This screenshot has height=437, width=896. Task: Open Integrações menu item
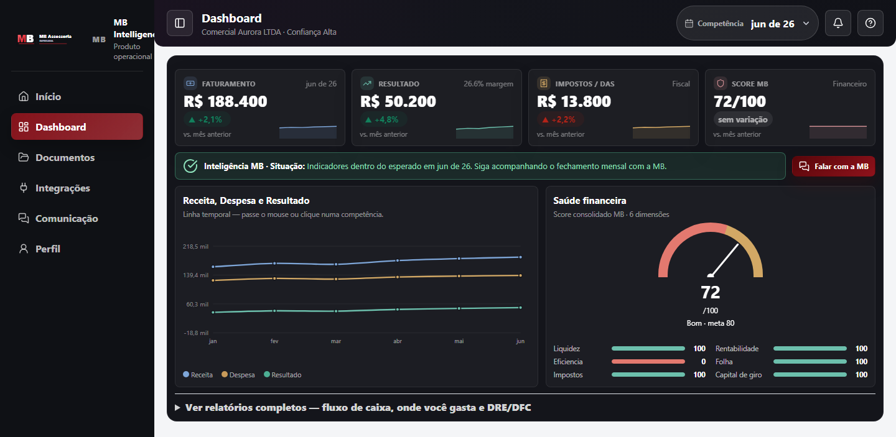click(x=77, y=188)
